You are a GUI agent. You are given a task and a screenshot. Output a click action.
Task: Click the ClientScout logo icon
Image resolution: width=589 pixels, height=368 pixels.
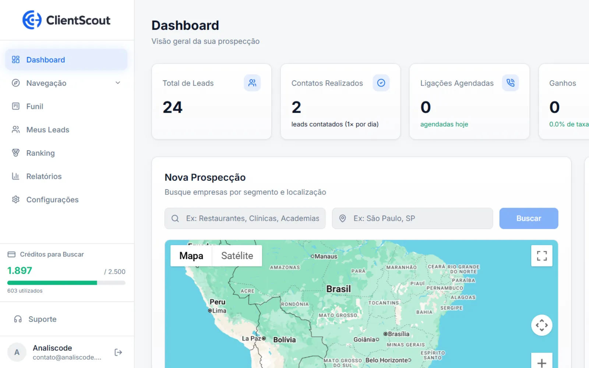[32, 20]
